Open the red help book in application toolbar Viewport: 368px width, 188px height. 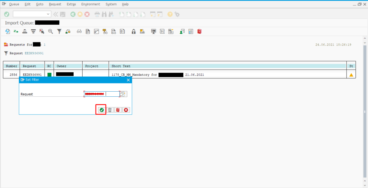[199, 32]
